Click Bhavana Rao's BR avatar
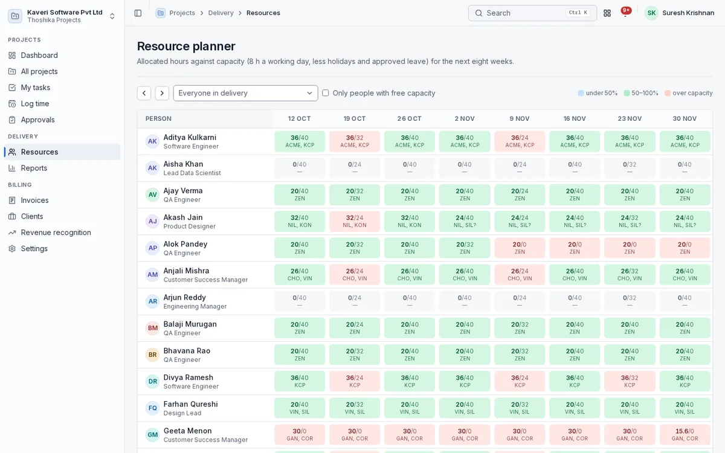 point(152,355)
